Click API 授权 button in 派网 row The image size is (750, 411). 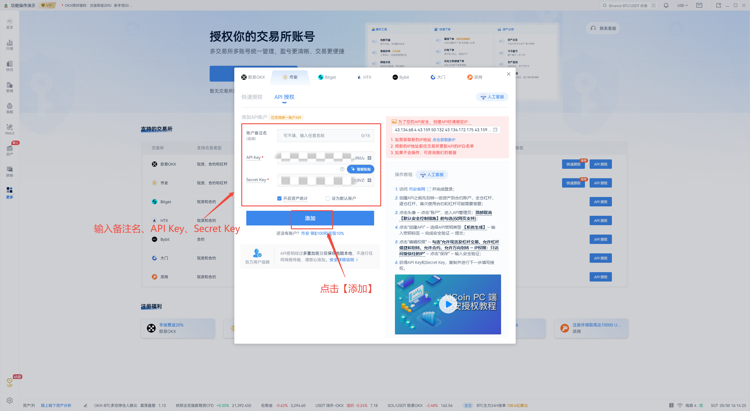(601, 277)
